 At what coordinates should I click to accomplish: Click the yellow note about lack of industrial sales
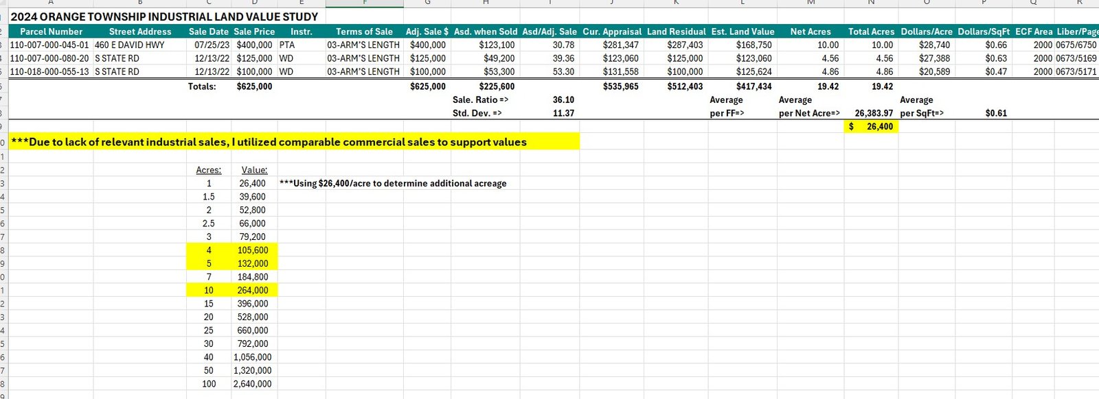[269, 142]
